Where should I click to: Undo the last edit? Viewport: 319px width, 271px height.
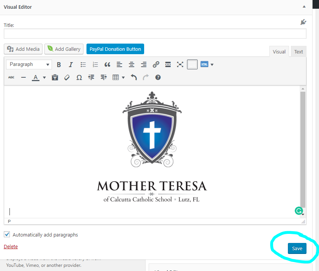pos(134,77)
